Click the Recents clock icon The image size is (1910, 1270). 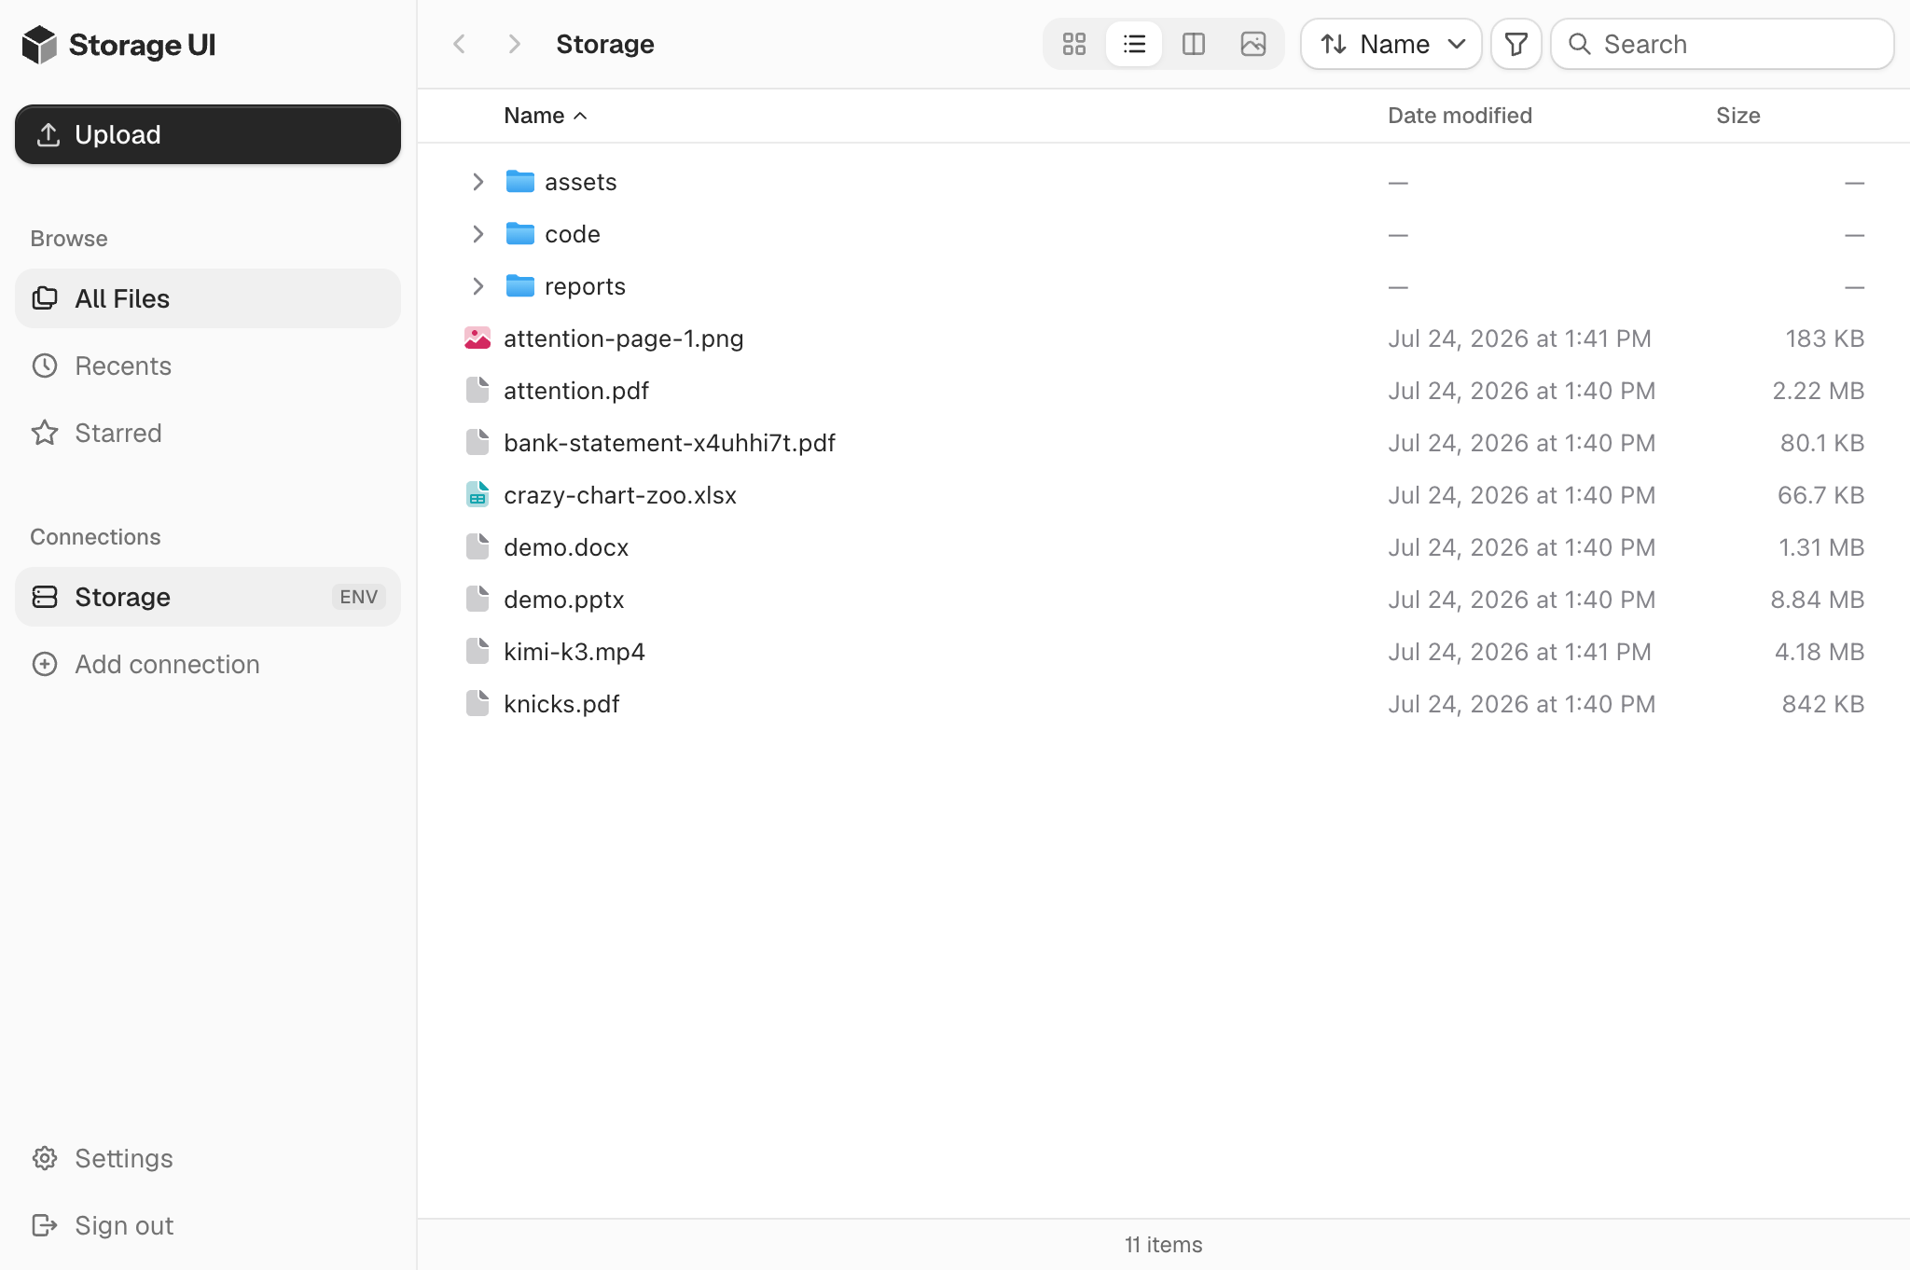tap(45, 366)
